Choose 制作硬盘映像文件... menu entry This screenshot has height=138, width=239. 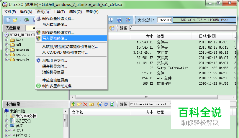coord(71,33)
